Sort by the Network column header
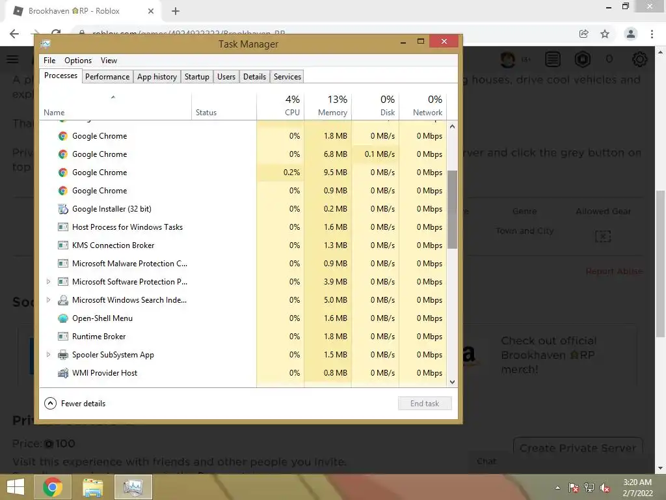Viewport: 666px width, 500px height. click(x=423, y=105)
